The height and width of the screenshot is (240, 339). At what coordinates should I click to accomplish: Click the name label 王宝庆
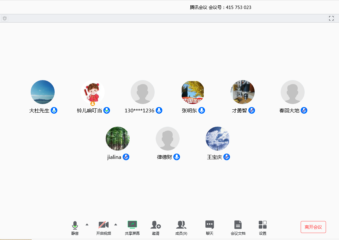[x=214, y=157]
